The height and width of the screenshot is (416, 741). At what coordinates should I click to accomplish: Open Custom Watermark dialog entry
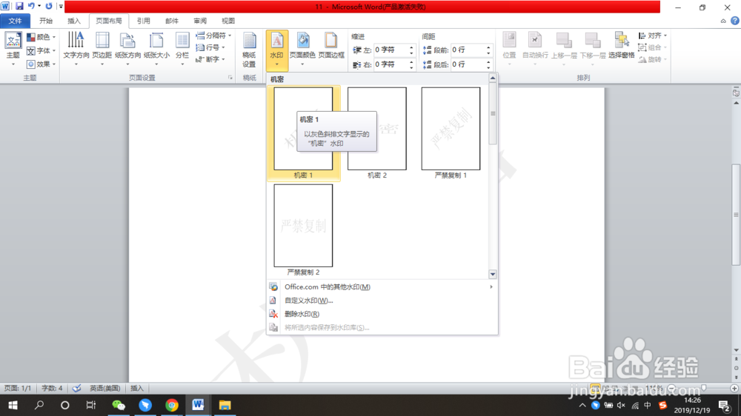click(382, 301)
